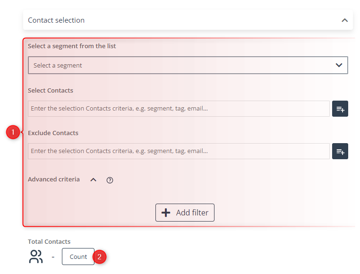Click the segment dropdown's down arrow
This screenshot has height=274, width=360.
pyautogui.click(x=339, y=65)
